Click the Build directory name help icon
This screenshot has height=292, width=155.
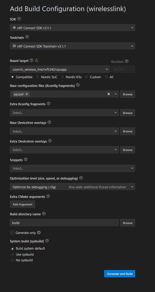pyautogui.click(x=44, y=214)
